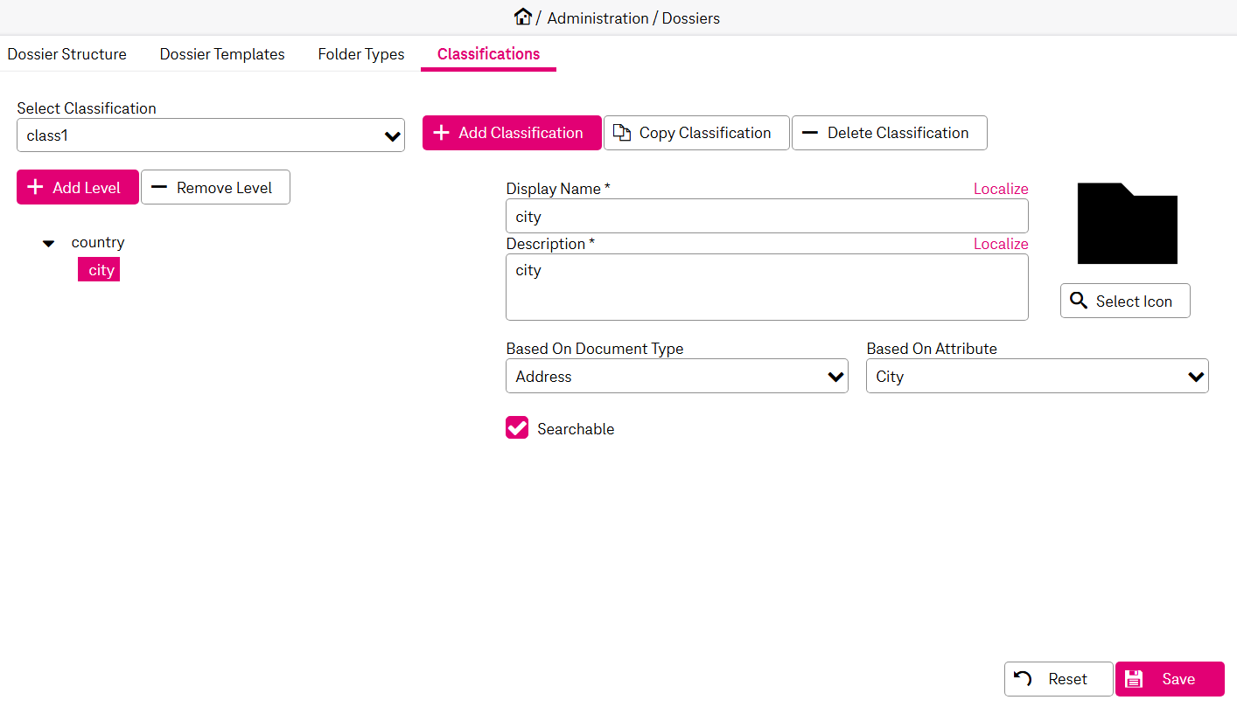This screenshot has height=707, width=1237.
Task: Click into the Description text area
Action: click(766, 288)
